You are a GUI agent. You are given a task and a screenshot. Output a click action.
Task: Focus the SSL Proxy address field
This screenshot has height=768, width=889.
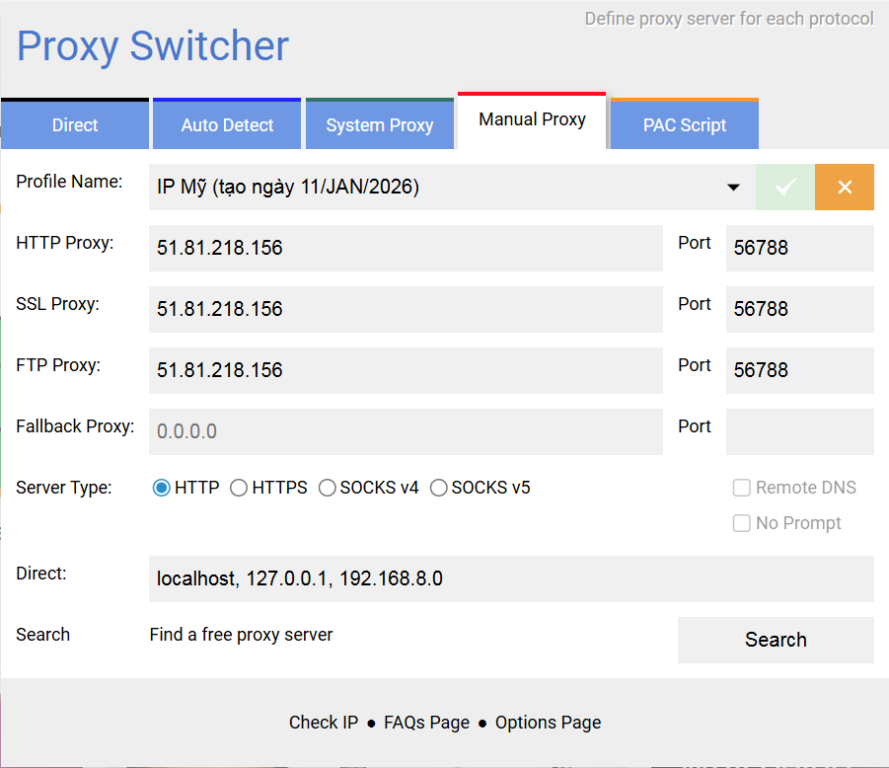point(406,310)
